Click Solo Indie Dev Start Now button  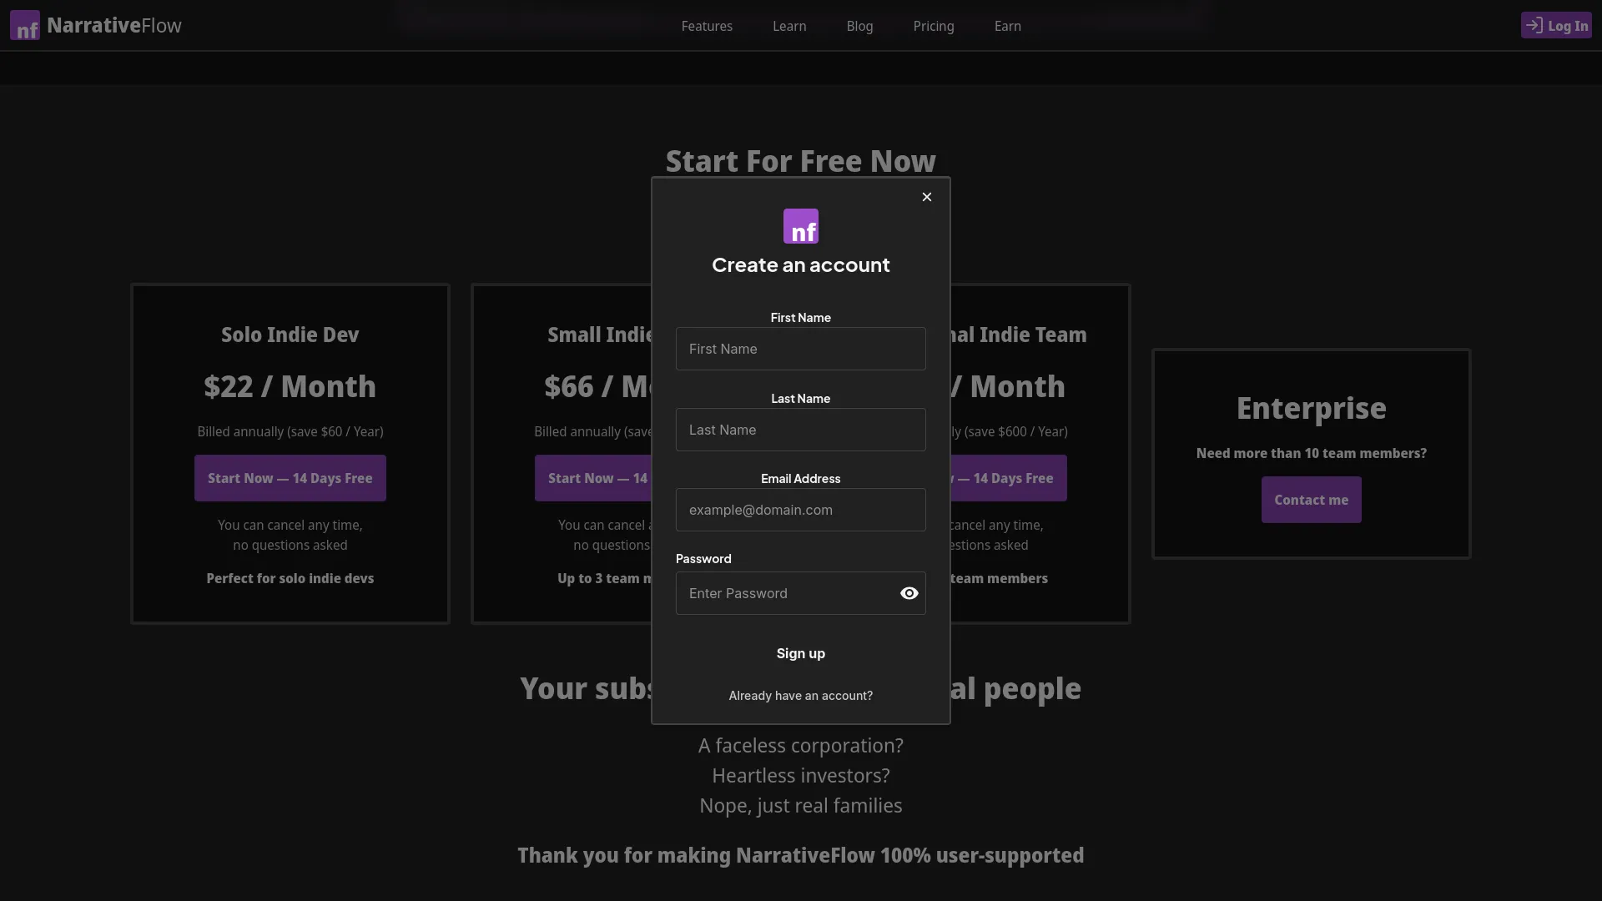pos(290,478)
